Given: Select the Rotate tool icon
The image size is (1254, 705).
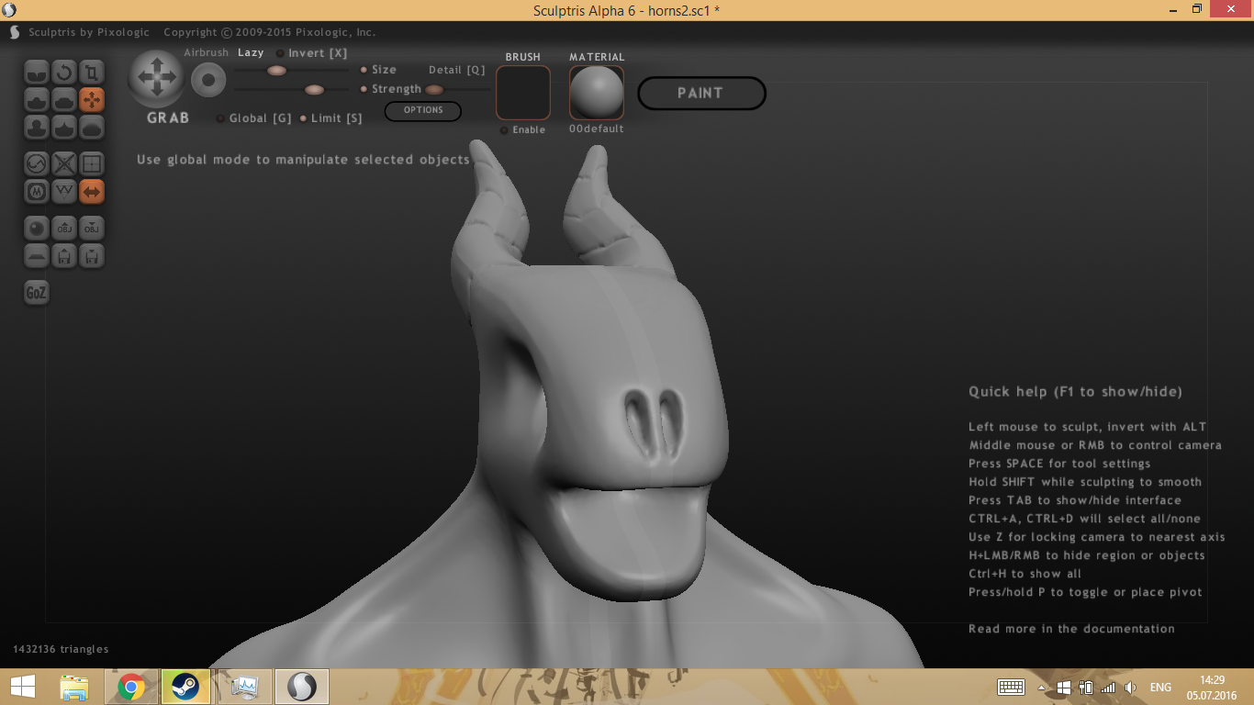Looking at the screenshot, I should [x=64, y=72].
